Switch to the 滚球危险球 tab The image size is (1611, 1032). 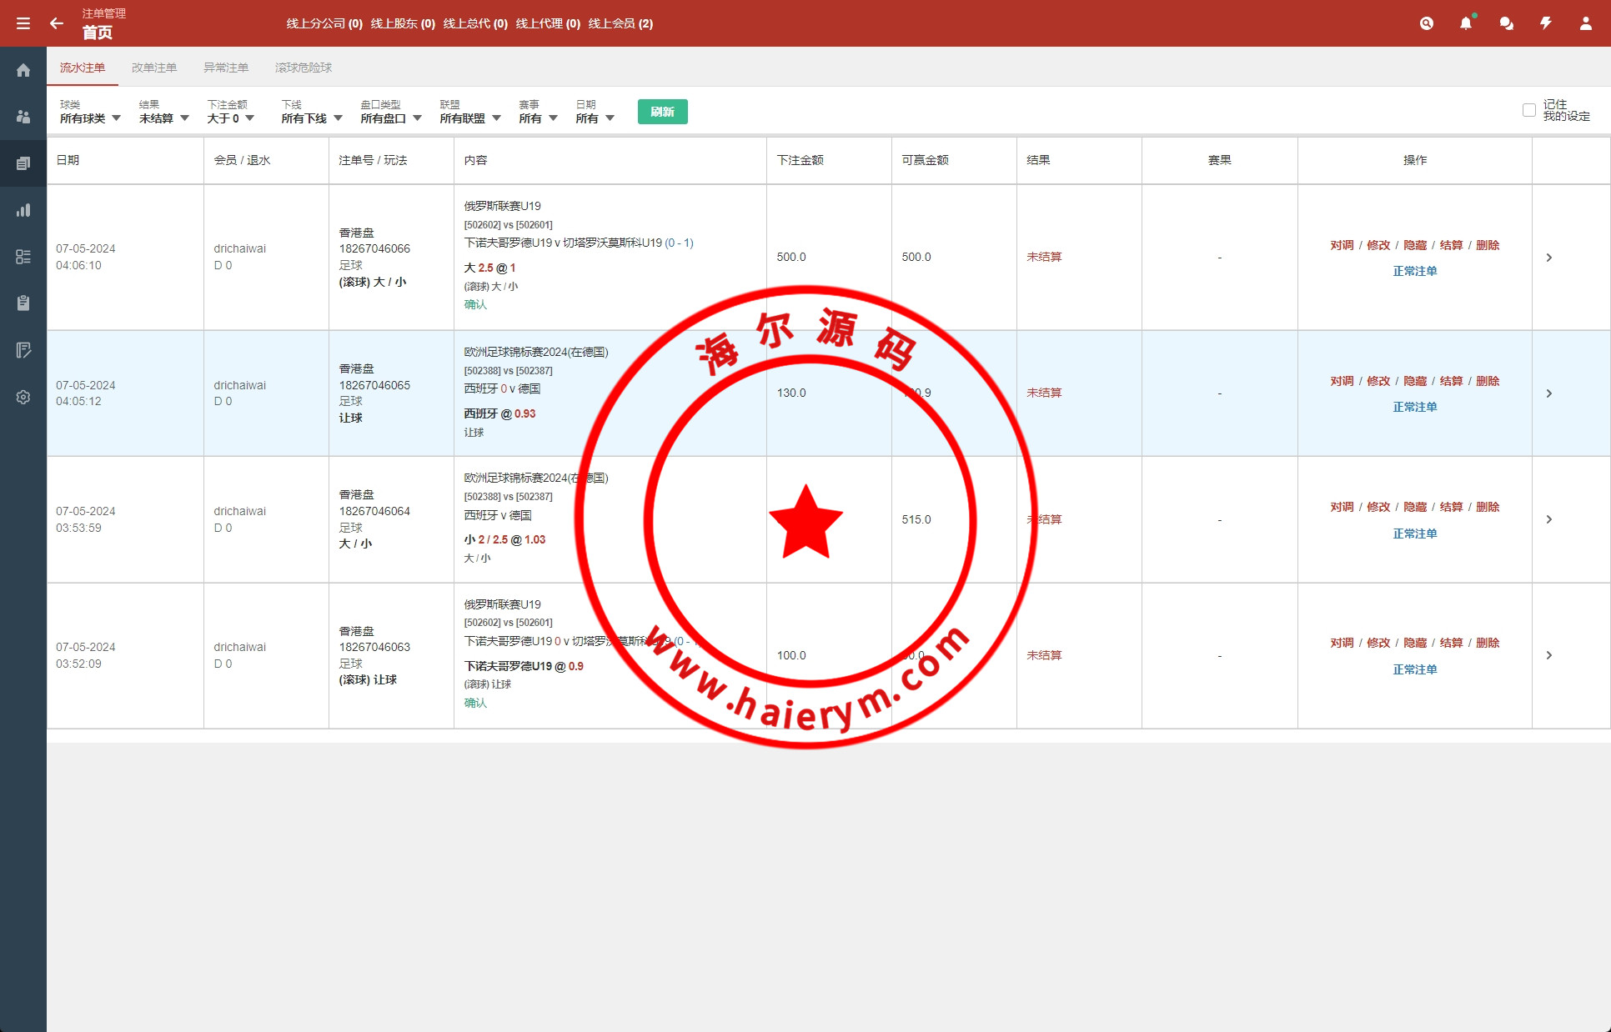click(x=304, y=68)
